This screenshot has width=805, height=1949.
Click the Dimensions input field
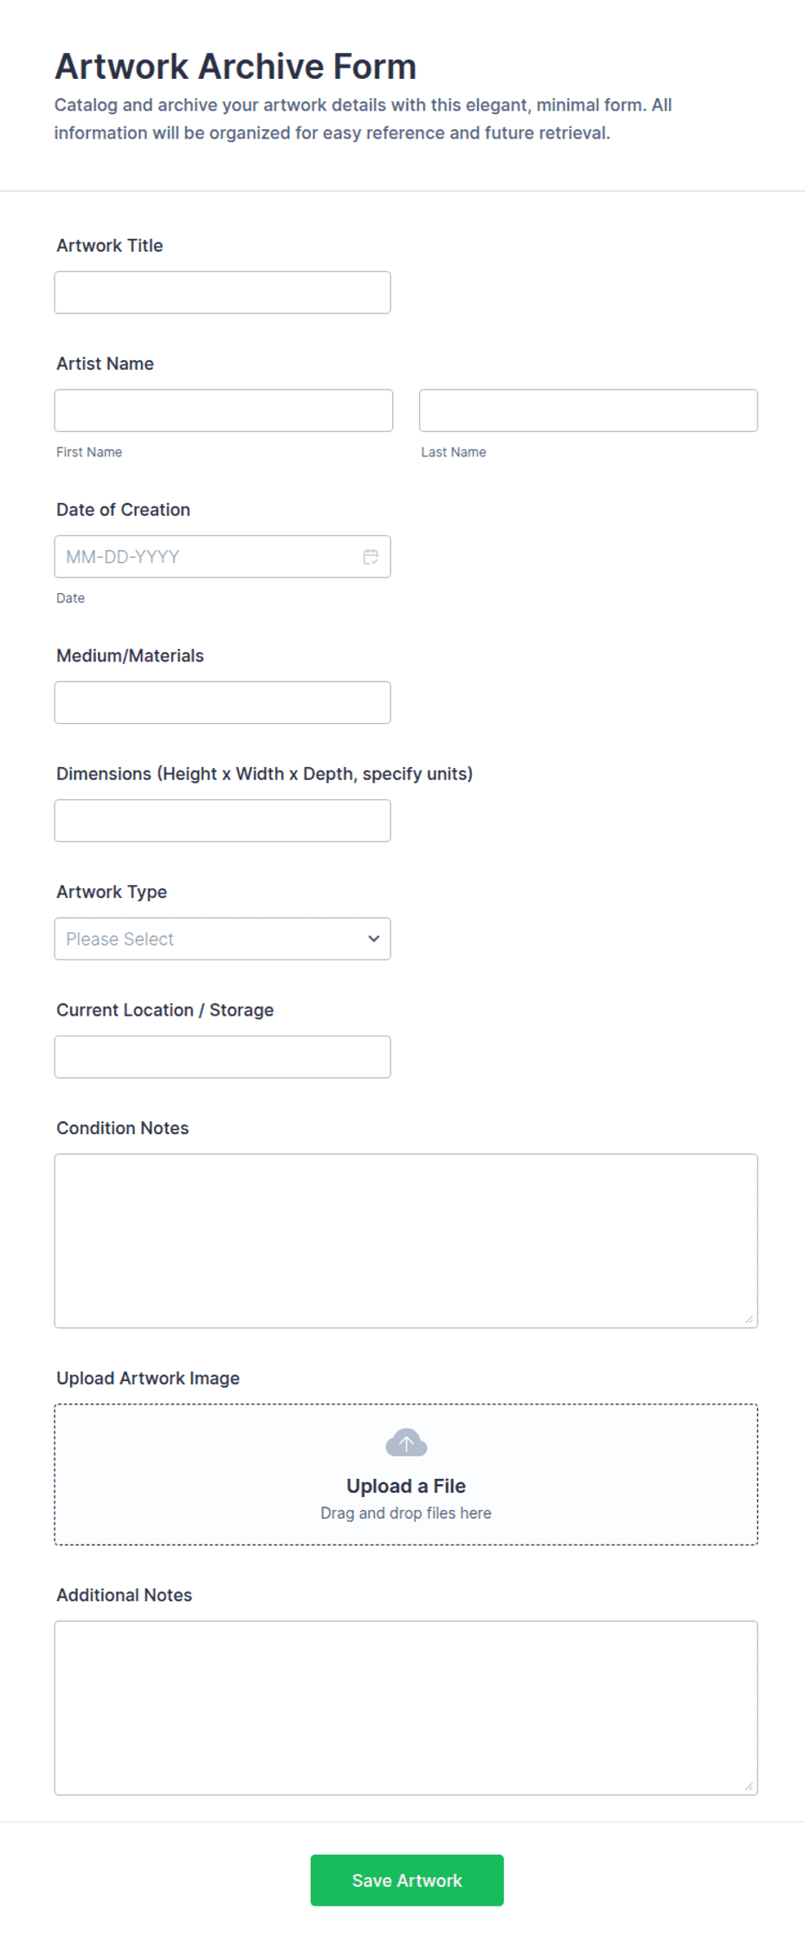tap(222, 821)
